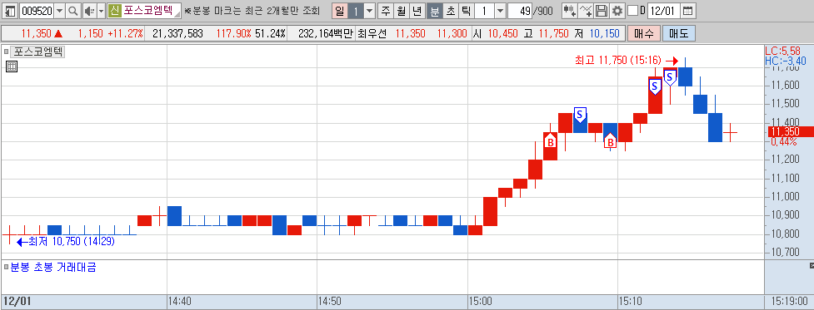
Task: Click the save chart floppy disk icon
Action: click(x=602, y=10)
